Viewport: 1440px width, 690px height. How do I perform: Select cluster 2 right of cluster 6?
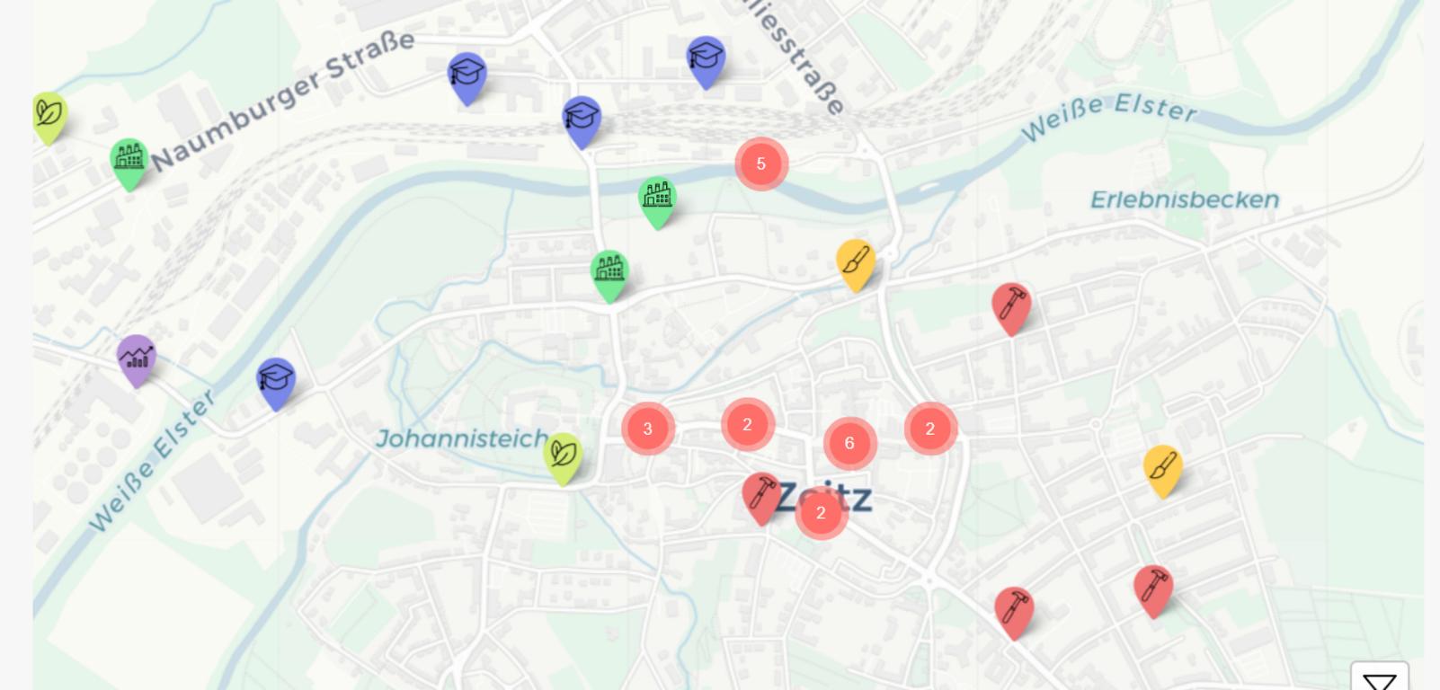click(x=930, y=429)
